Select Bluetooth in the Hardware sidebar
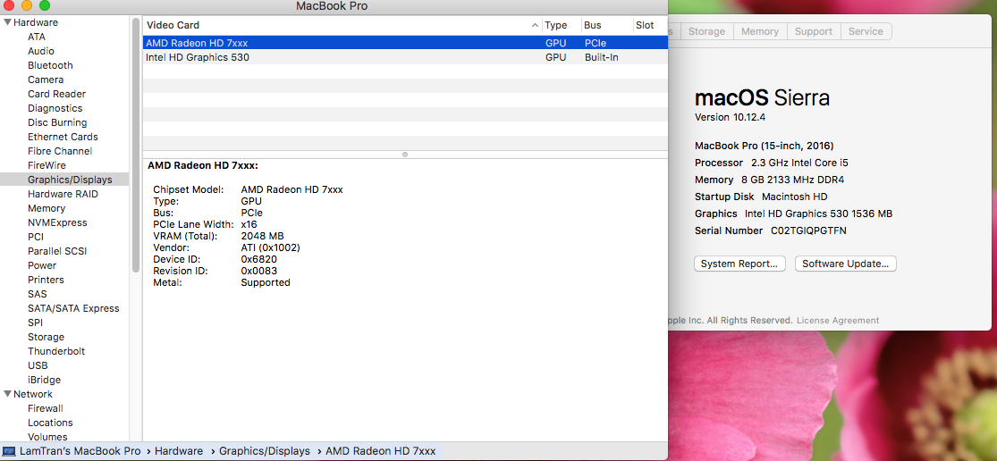Image resolution: width=997 pixels, height=461 pixels. click(50, 65)
